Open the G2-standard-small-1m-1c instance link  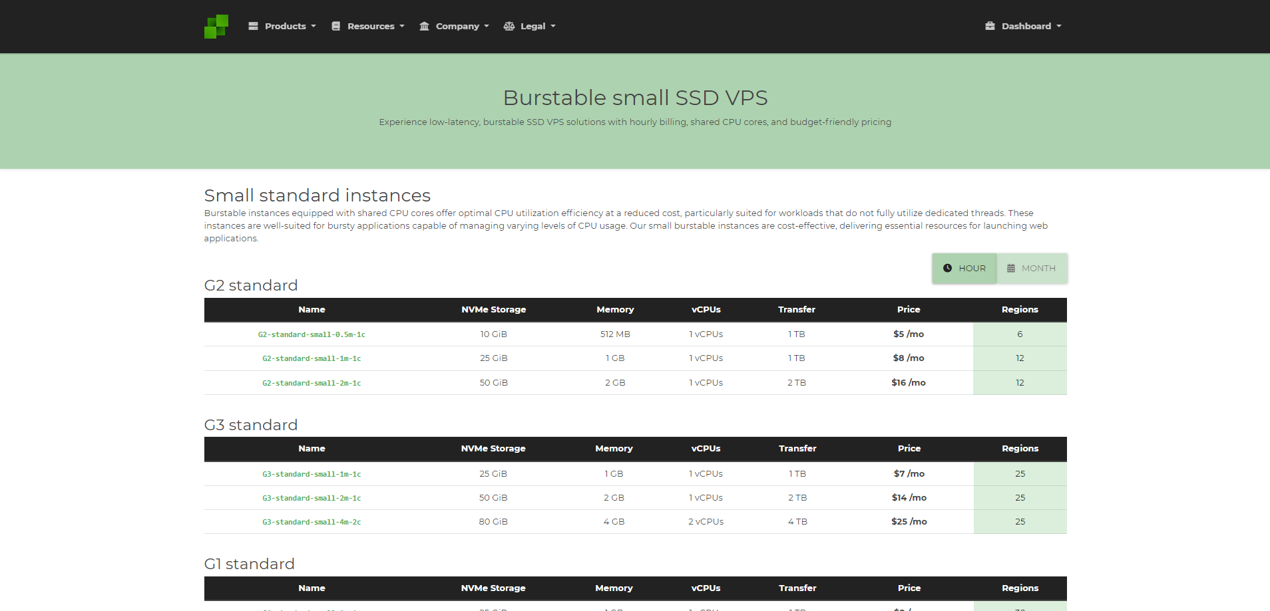[x=312, y=358]
